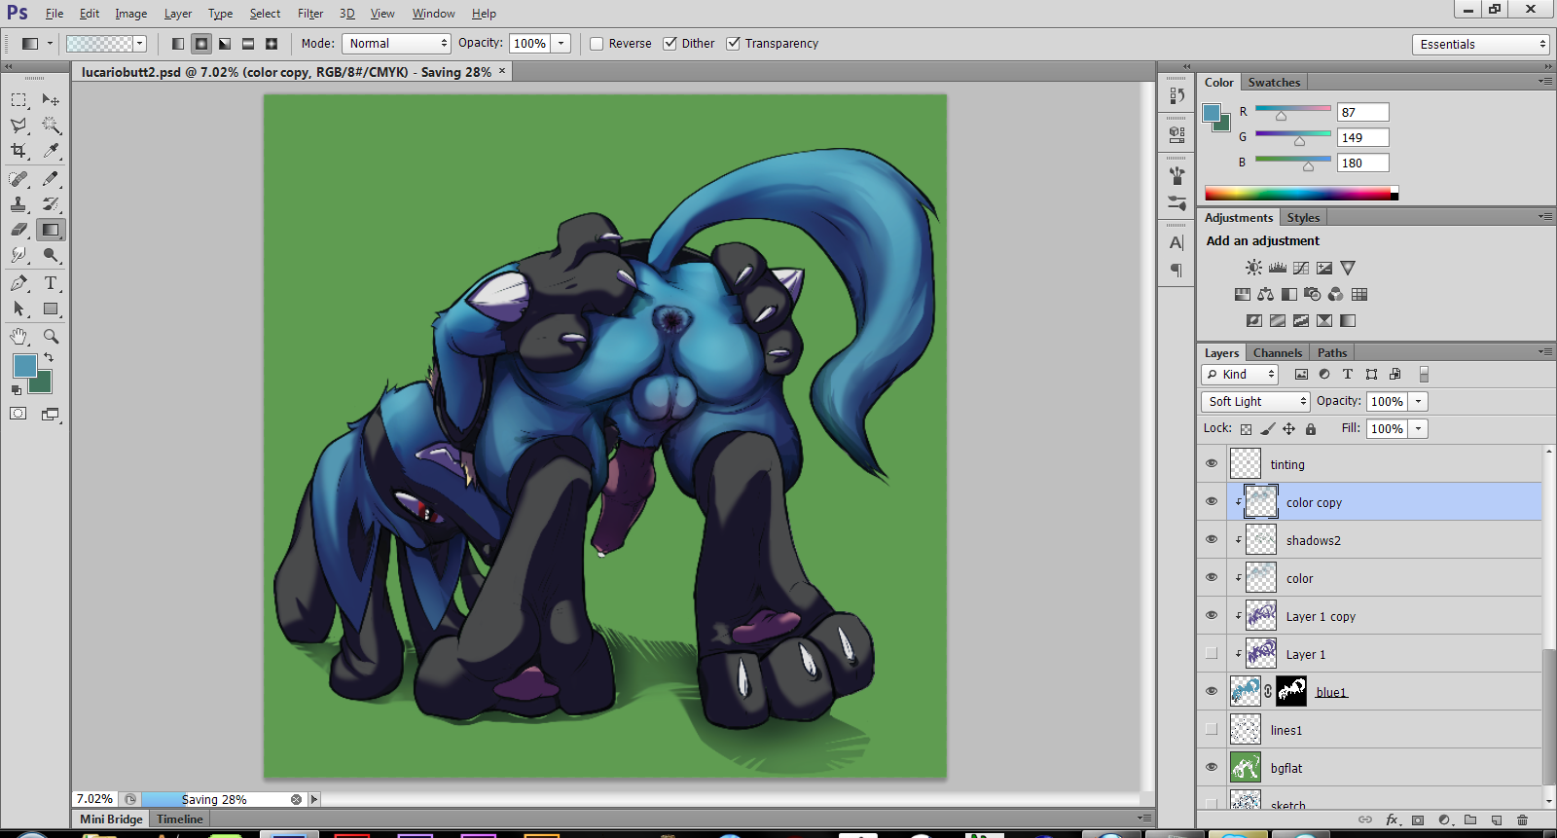Toggle Quick Mask mode
The height and width of the screenshot is (838, 1557).
click(x=18, y=414)
